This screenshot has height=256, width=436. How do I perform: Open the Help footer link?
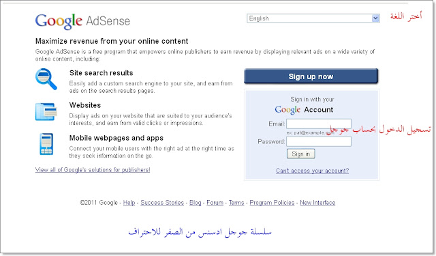tap(129, 203)
